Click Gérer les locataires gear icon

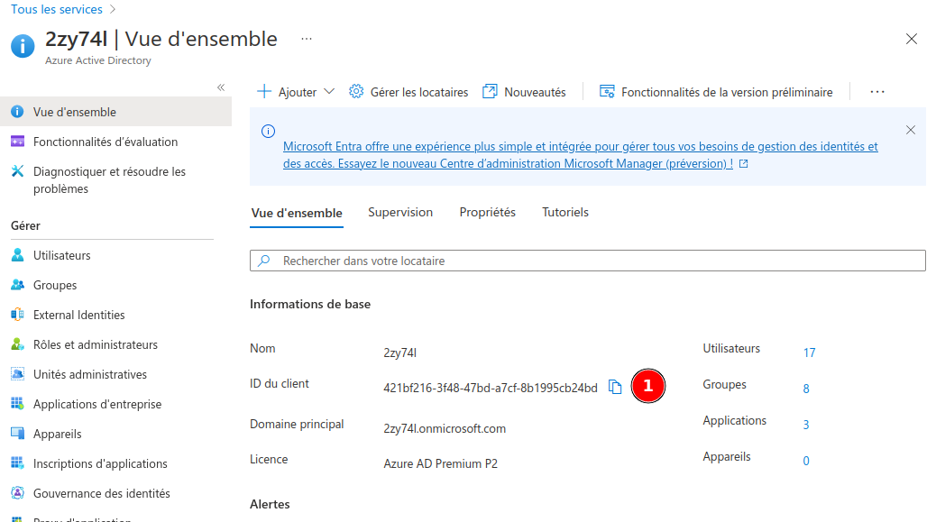click(356, 92)
